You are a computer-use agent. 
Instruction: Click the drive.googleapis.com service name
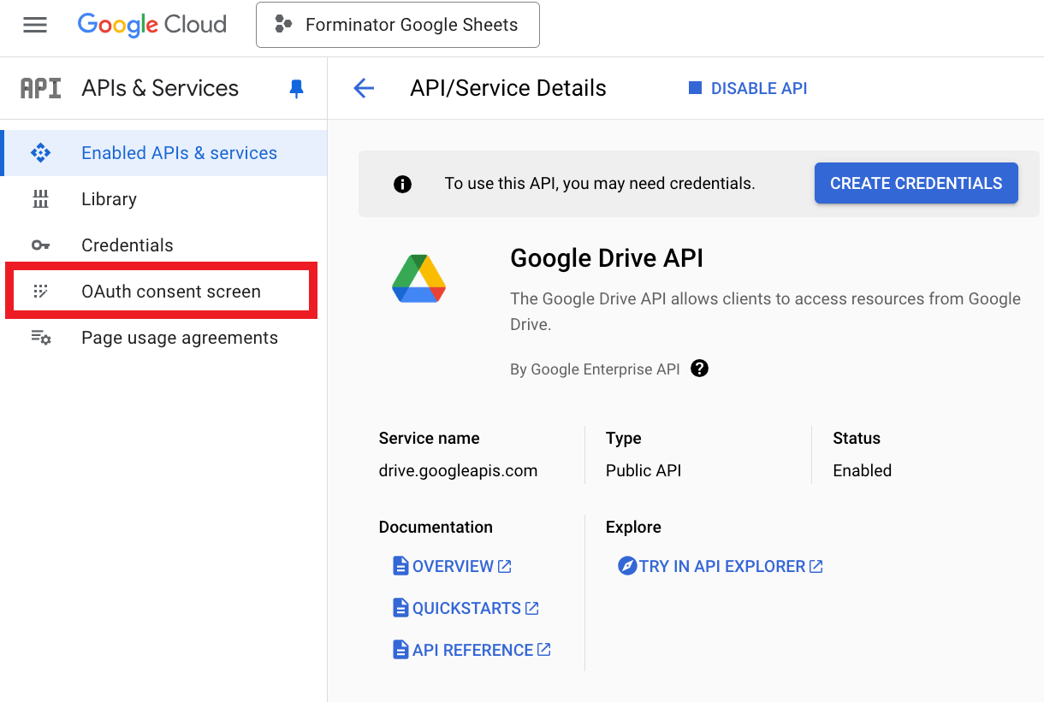458,470
